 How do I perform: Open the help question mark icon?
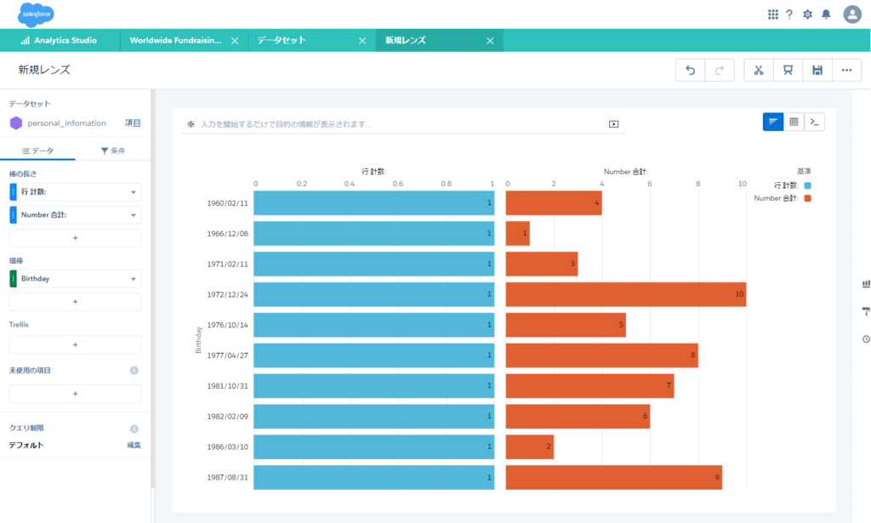(789, 14)
